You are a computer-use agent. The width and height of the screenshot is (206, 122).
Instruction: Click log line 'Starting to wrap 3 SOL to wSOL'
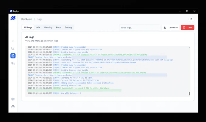click(x=60, y=78)
